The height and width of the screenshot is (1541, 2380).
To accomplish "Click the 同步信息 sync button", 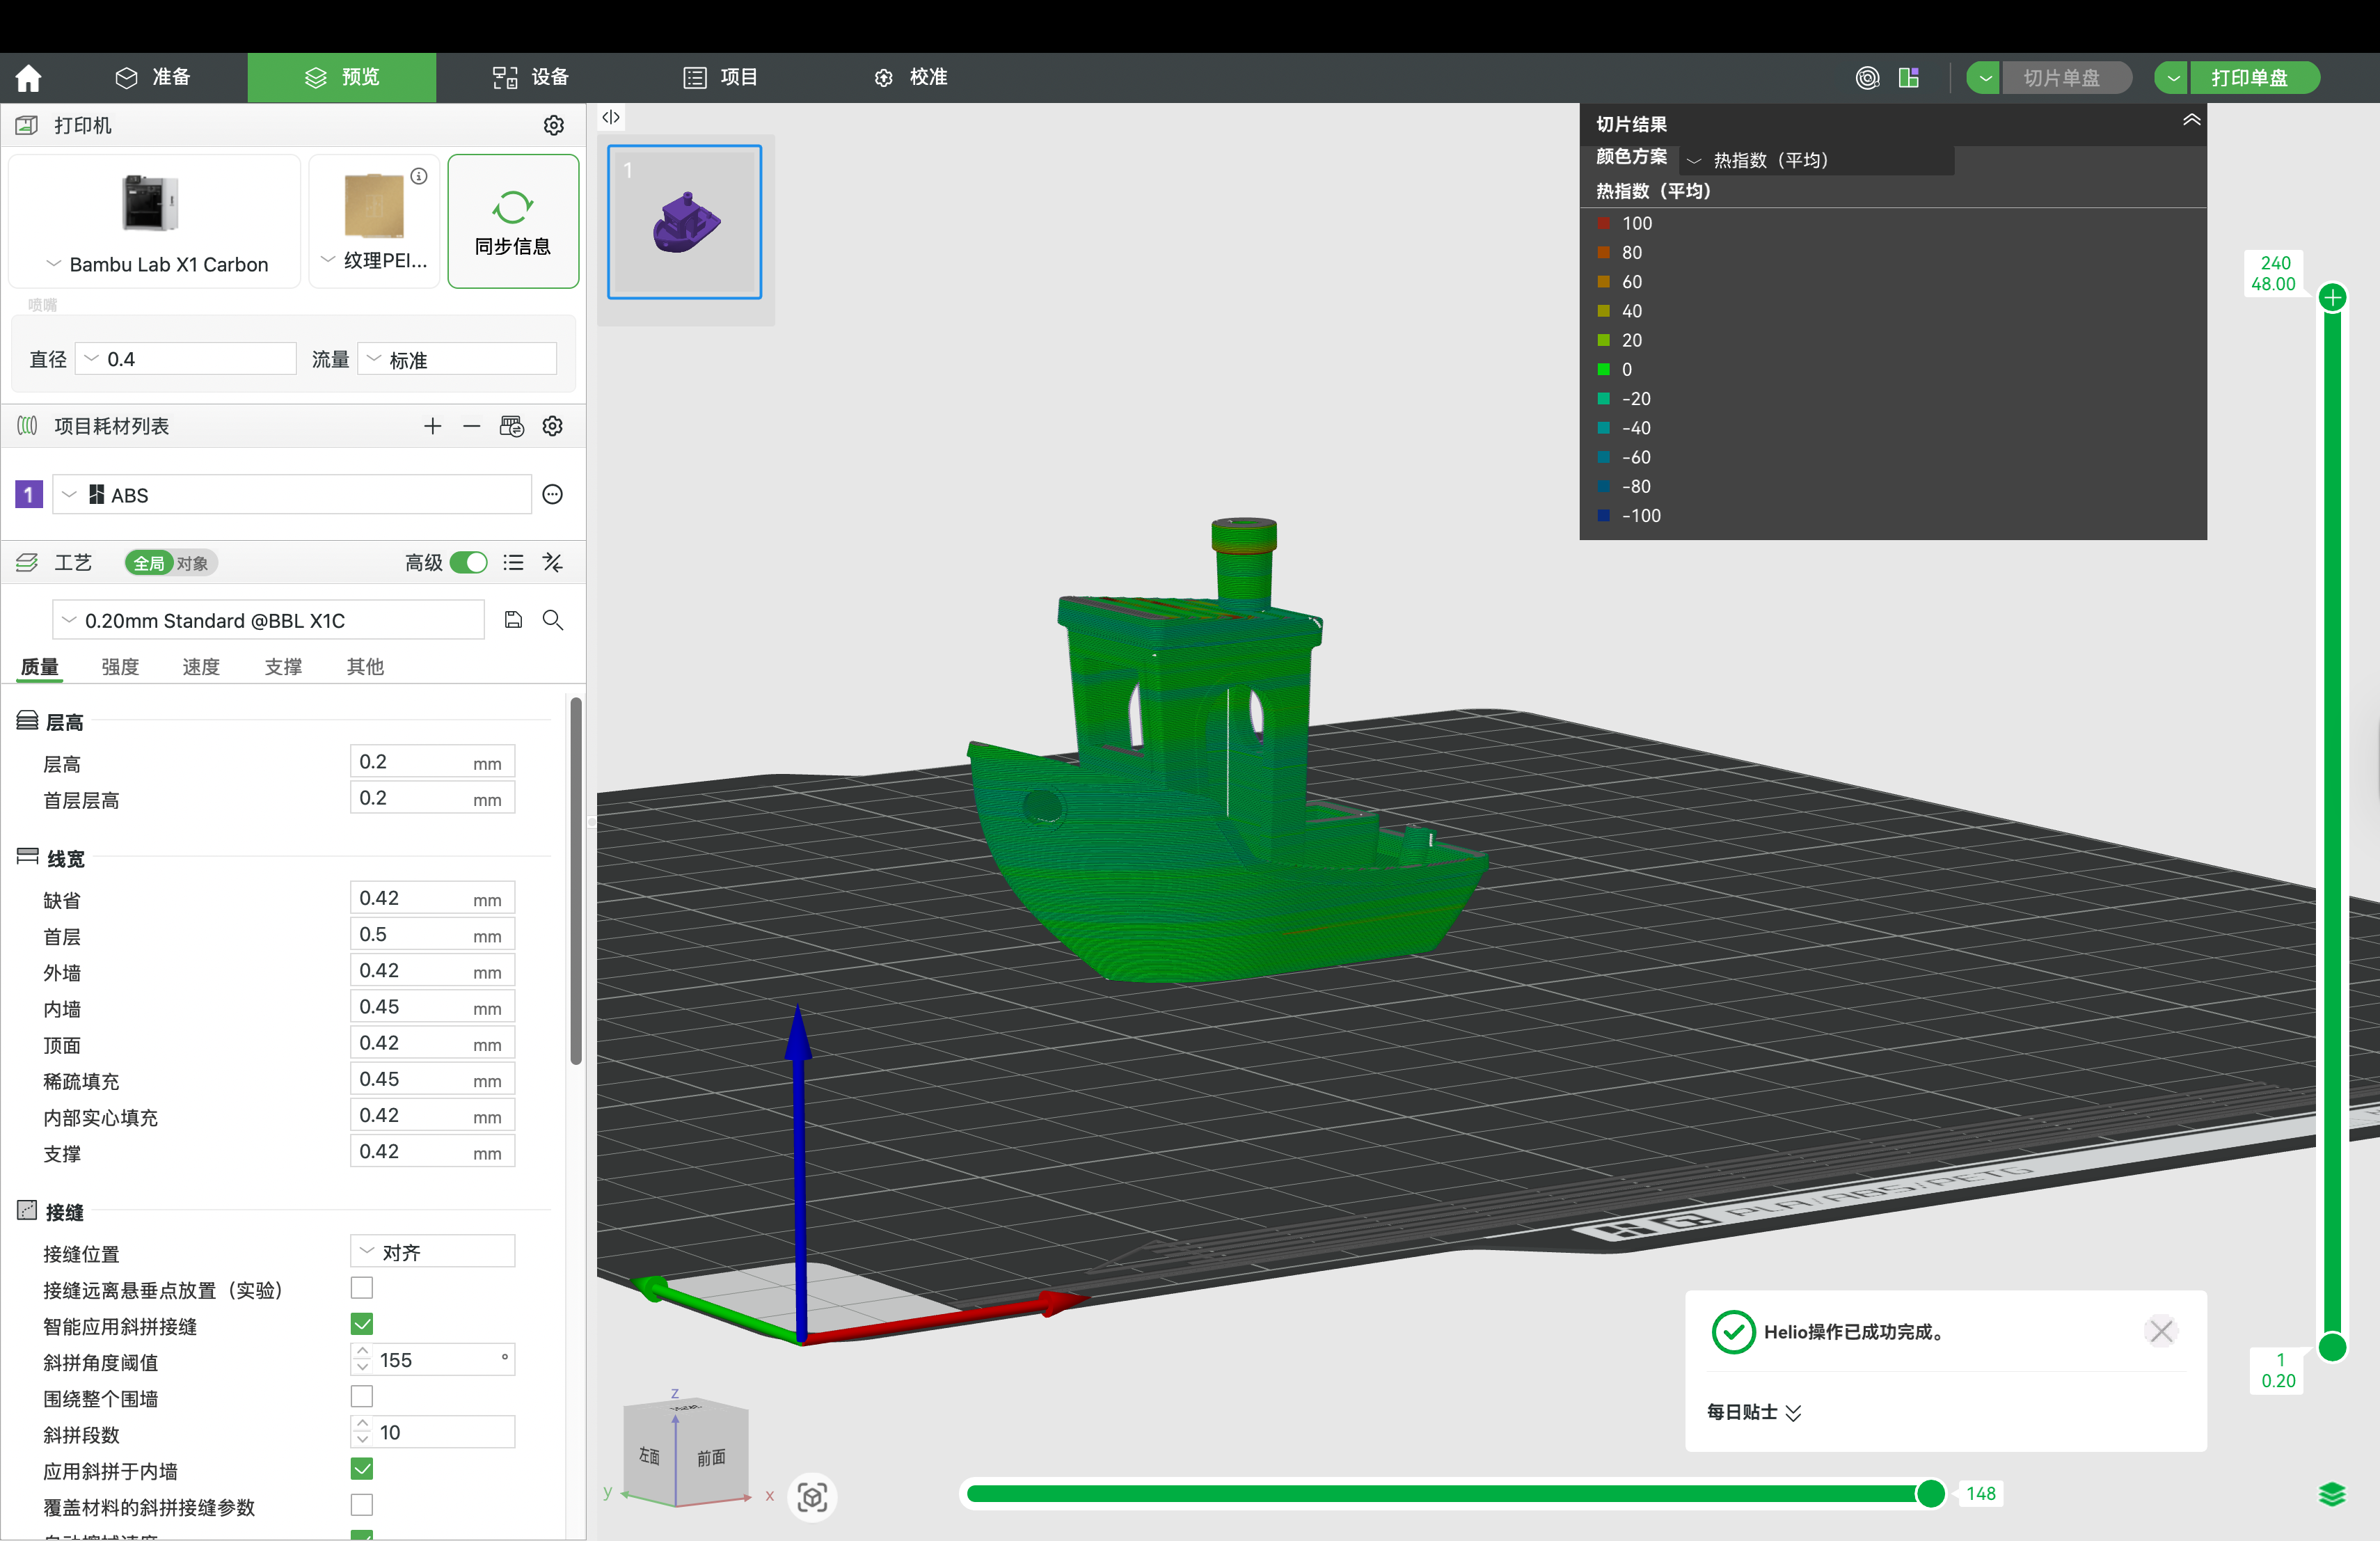I will pos(513,222).
